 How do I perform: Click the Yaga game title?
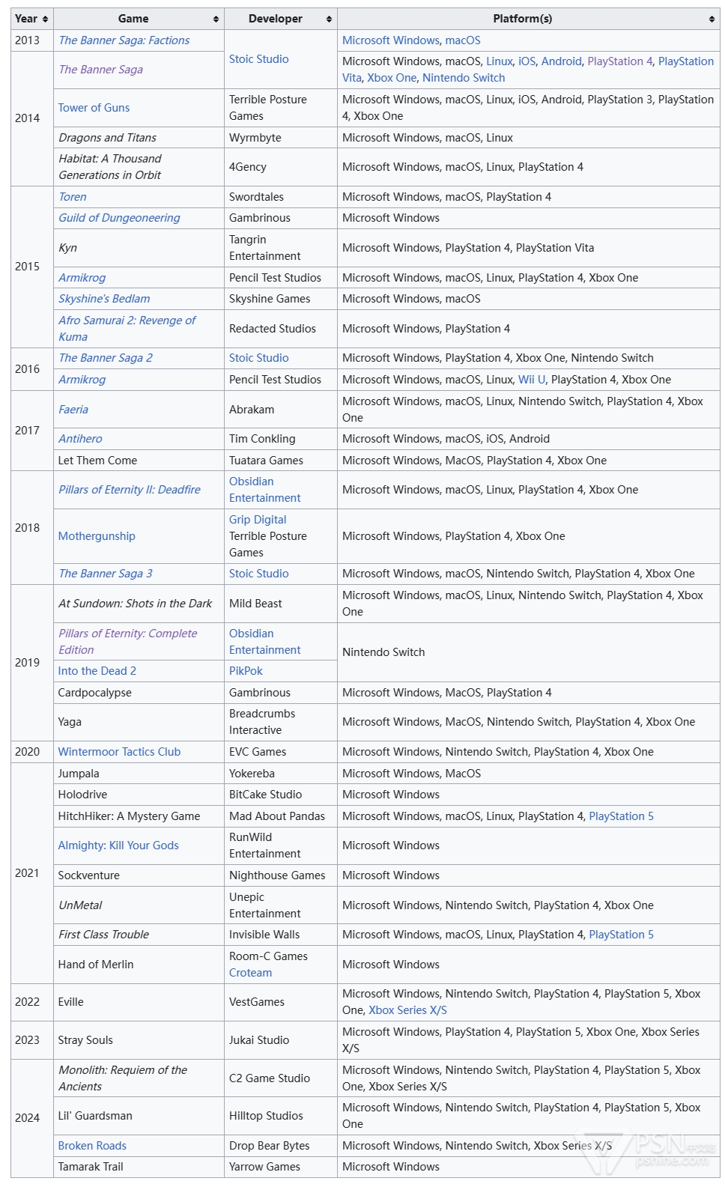click(x=70, y=722)
